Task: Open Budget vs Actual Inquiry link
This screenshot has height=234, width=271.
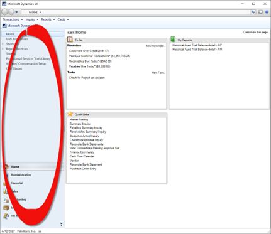Action: tap(84, 136)
